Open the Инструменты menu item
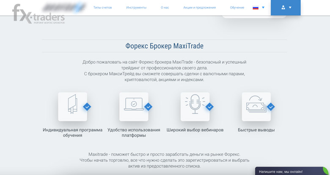Image resolution: width=330 pixels, height=175 pixels. [x=136, y=8]
